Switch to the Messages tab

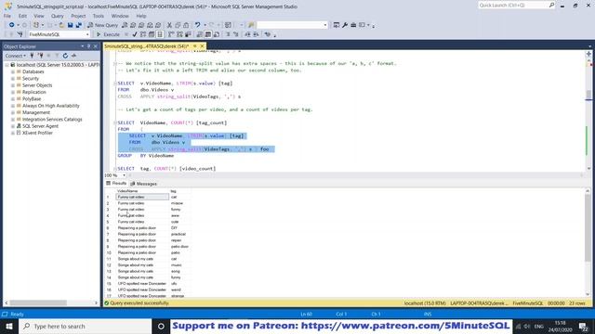143,184
